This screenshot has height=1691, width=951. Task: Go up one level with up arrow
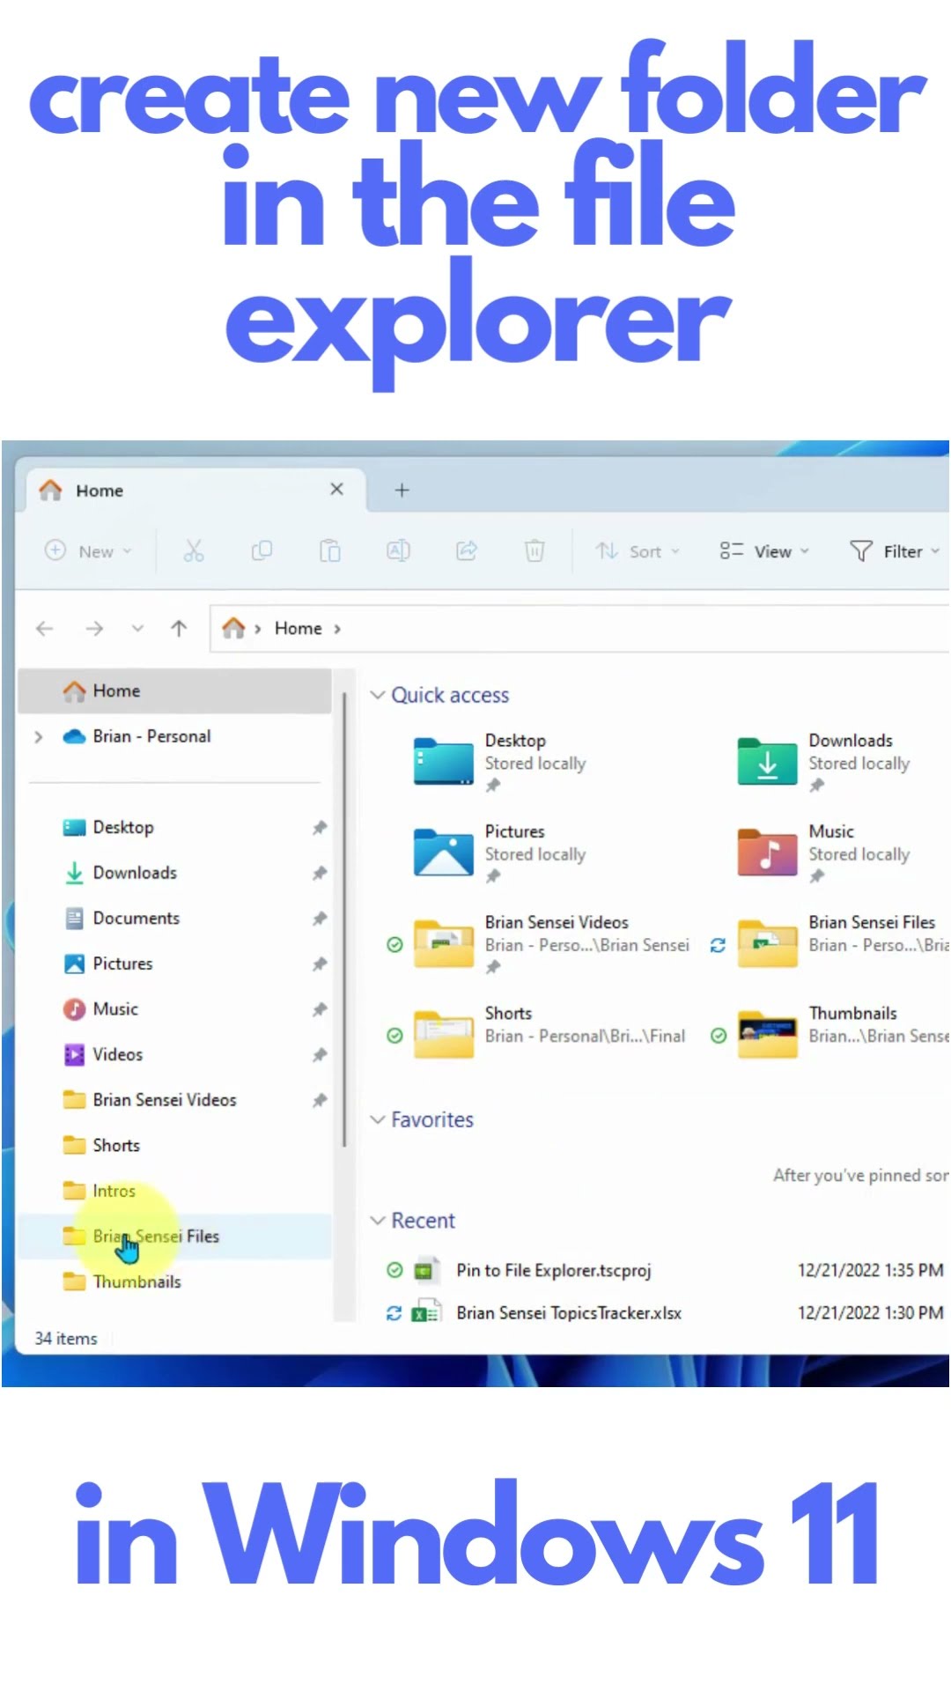[x=179, y=628]
